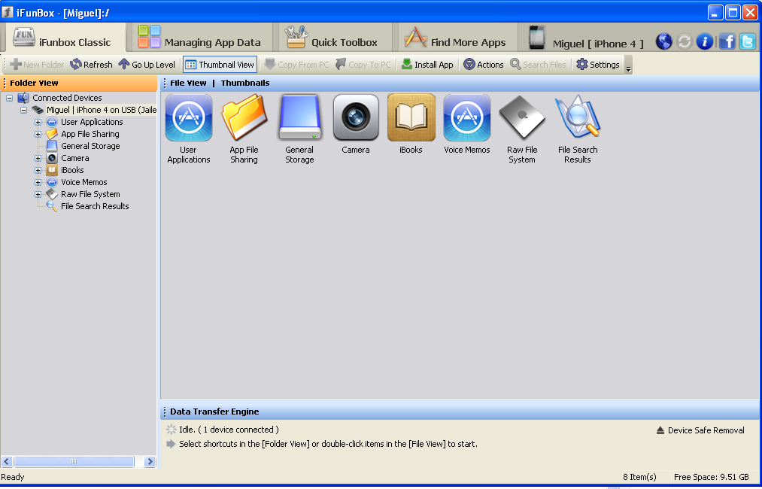Open the Raw File System thumbnail
Image resolution: width=762 pixels, height=489 pixels.
coord(522,129)
